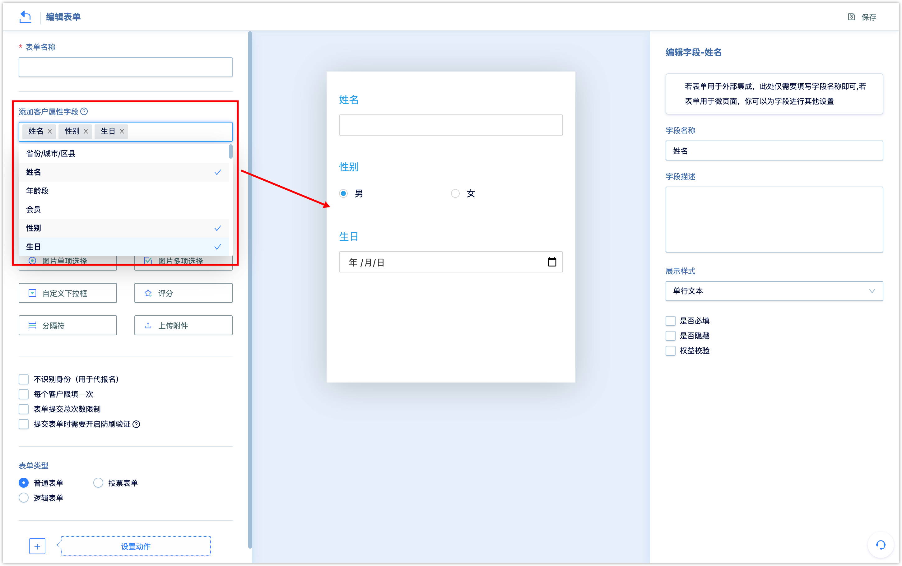Click the 生日 date field
Viewport: 902px width, 566px height.
tap(451, 262)
